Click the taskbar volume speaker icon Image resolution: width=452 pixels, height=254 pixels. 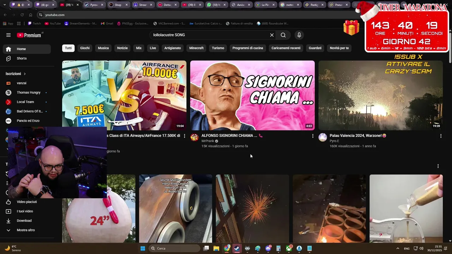[x=421, y=248]
